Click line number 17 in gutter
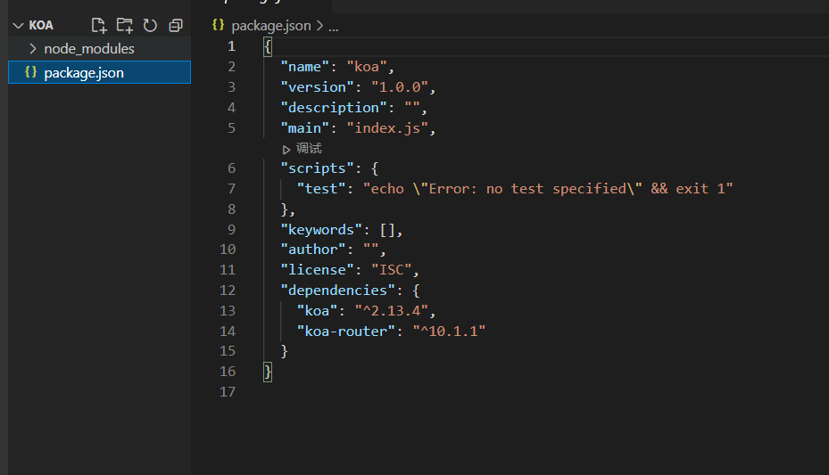 tap(228, 392)
